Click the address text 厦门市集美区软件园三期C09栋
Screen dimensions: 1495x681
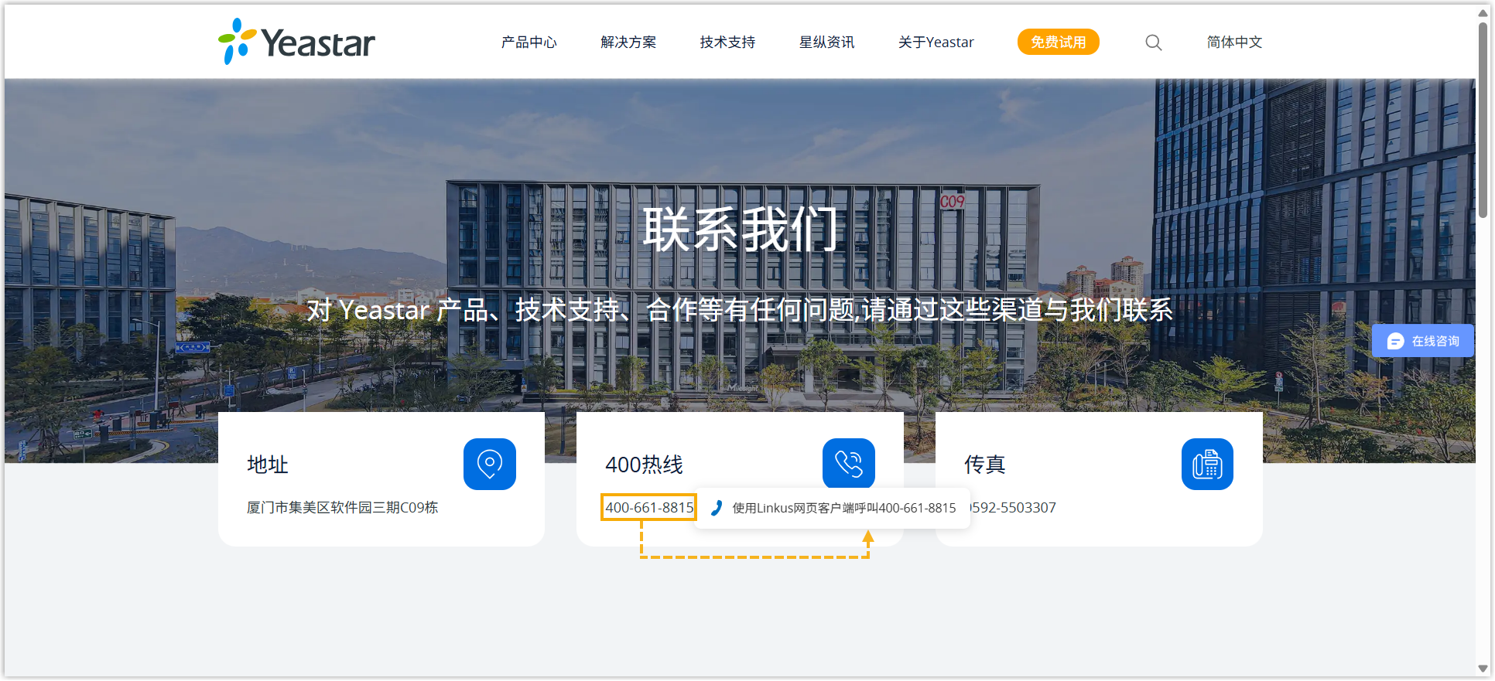[x=342, y=508]
